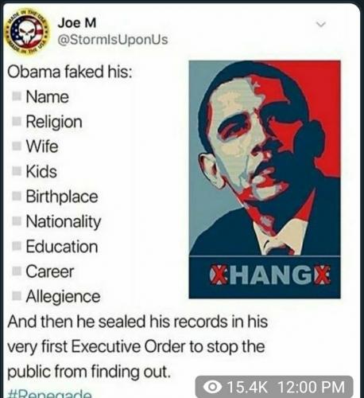The height and width of the screenshot is (398, 364).
Task: Click the eye views icon
Action: 212,387
